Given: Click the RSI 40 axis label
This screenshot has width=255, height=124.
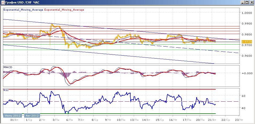Looking at the screenshot, I should tap(244, 108).
